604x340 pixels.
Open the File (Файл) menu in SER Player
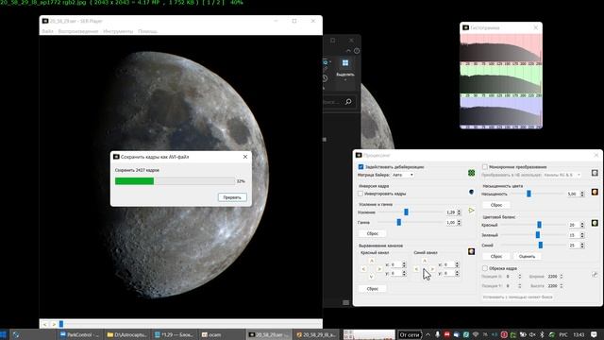47,31
